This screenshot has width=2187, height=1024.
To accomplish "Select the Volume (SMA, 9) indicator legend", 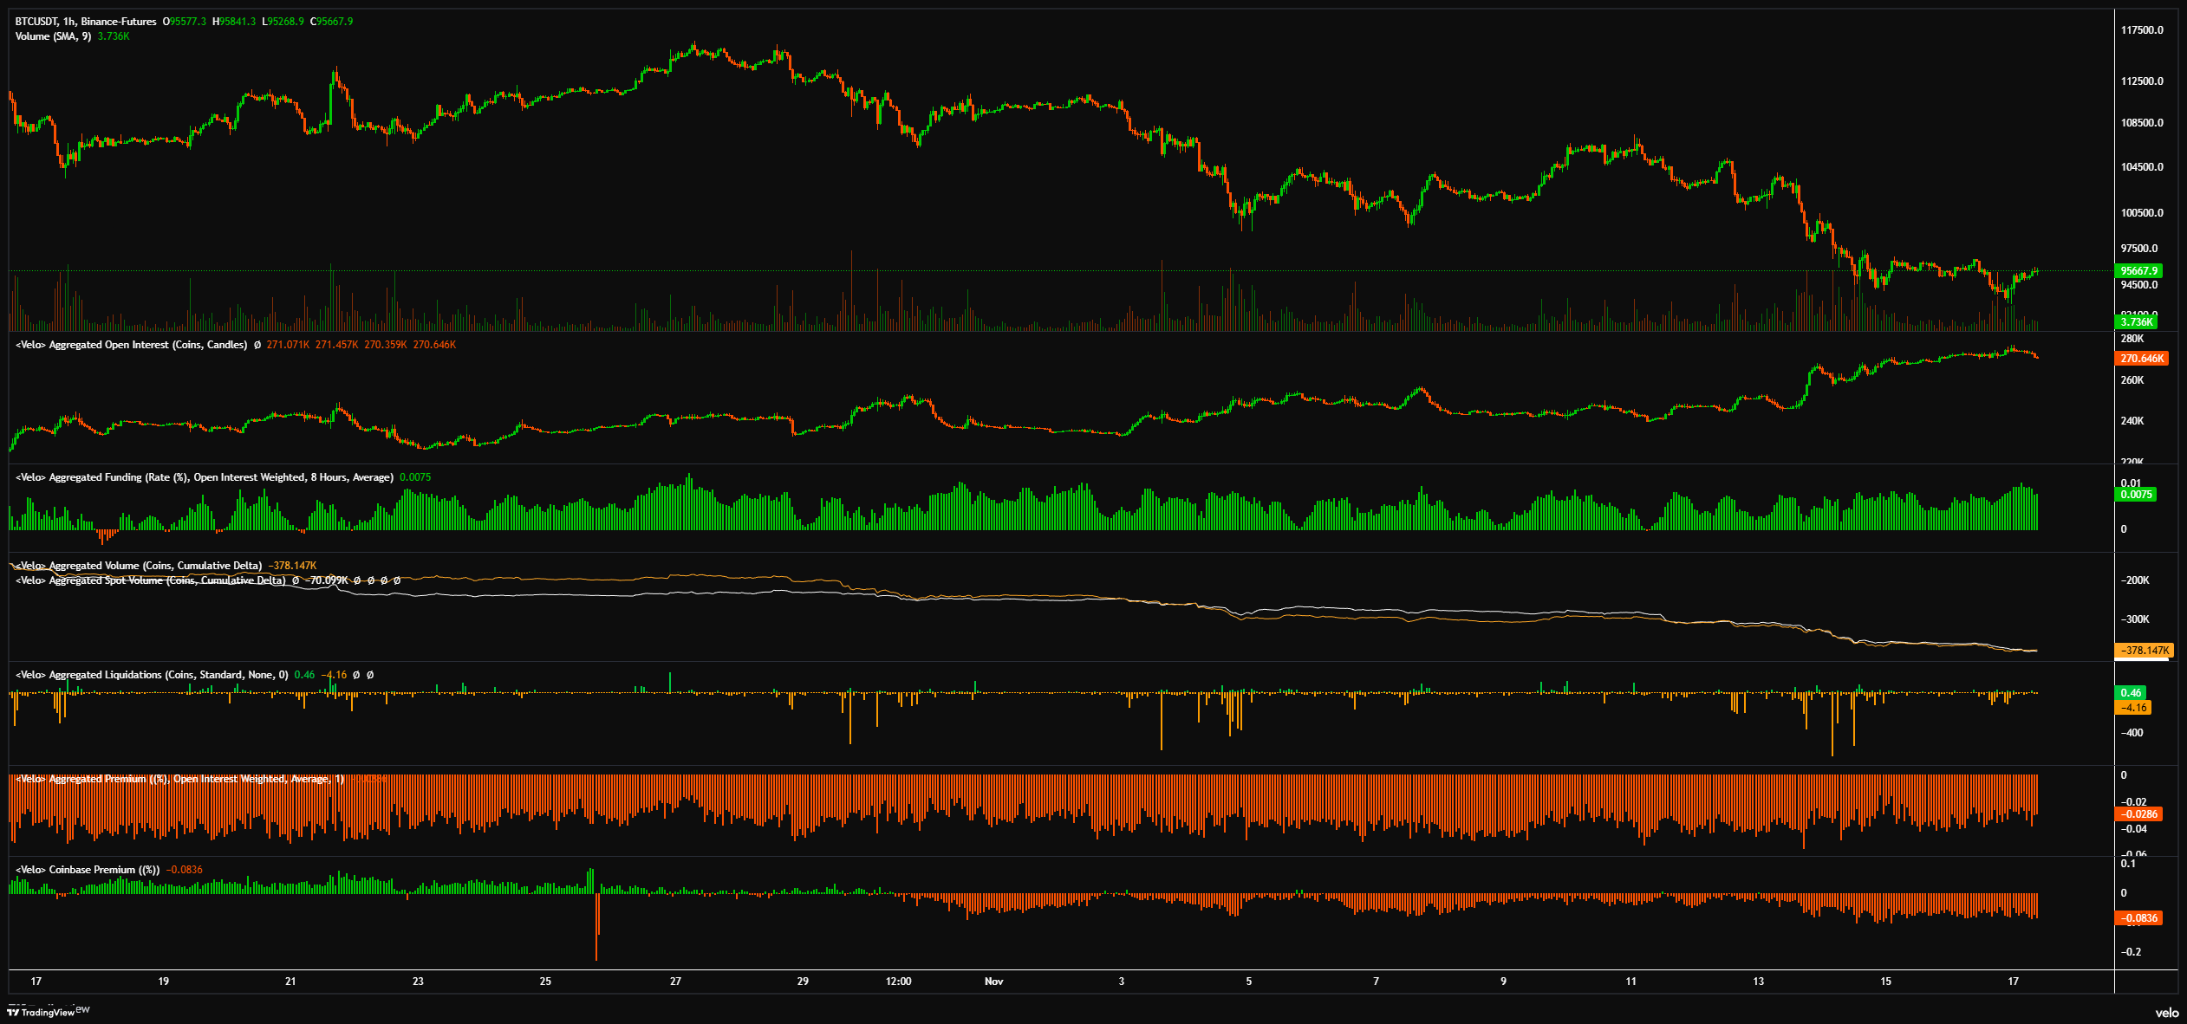I will (53, 36).
